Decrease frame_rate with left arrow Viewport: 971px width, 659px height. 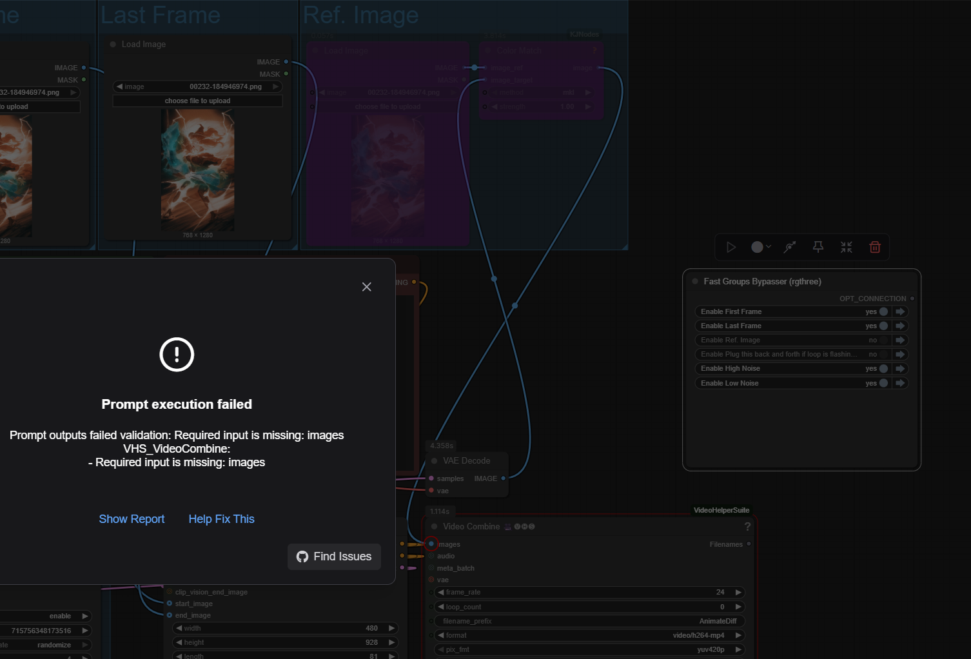[441, 592]
